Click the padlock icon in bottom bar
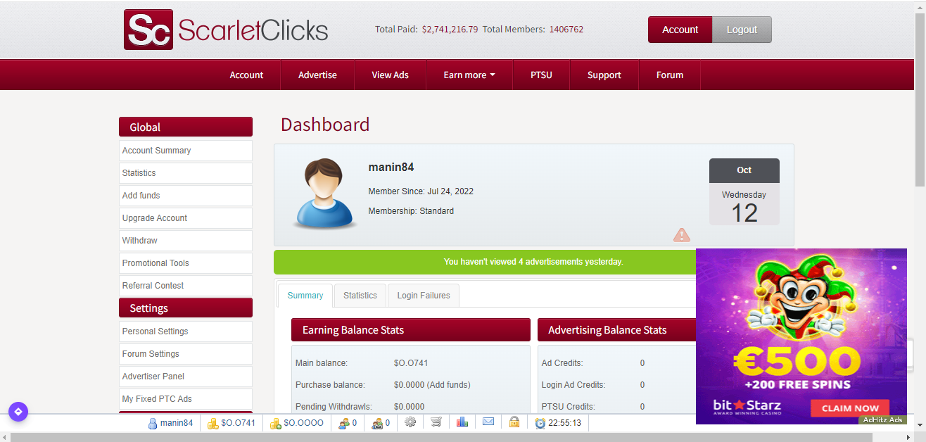This screenshot has height=442, width=926. pos(514,422)
